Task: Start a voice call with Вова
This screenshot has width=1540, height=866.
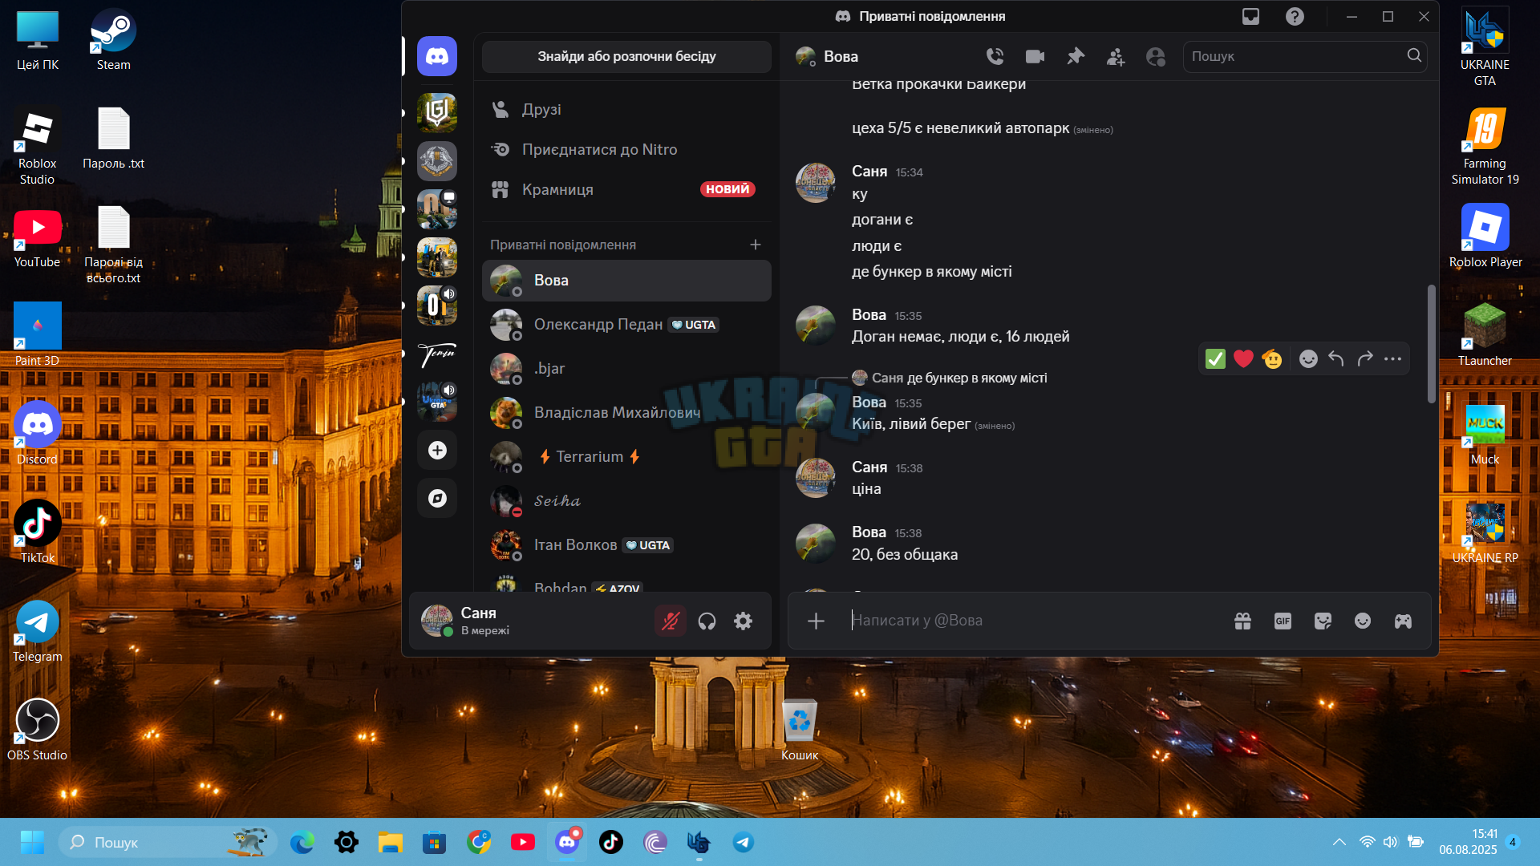Action: click(x=995, y=56)
